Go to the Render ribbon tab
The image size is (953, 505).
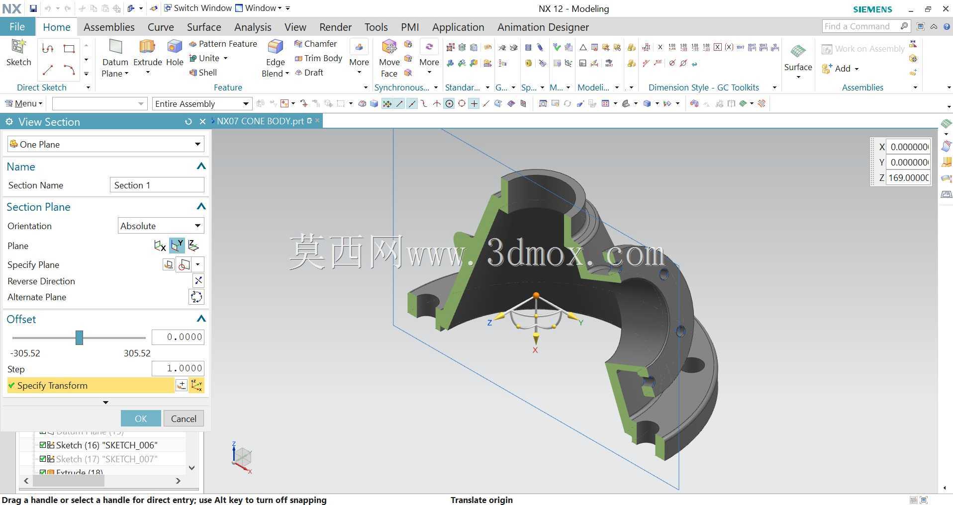335,27
